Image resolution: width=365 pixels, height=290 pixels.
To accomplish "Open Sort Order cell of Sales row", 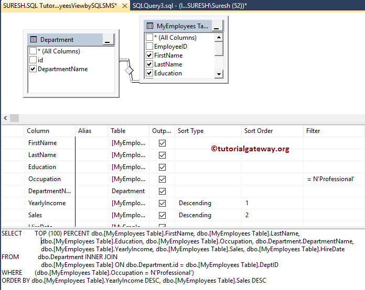I will [x=273, y=215].
